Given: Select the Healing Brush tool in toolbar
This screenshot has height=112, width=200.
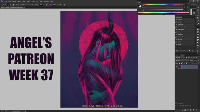Looking at the screenshot, I should pos(198,24).
